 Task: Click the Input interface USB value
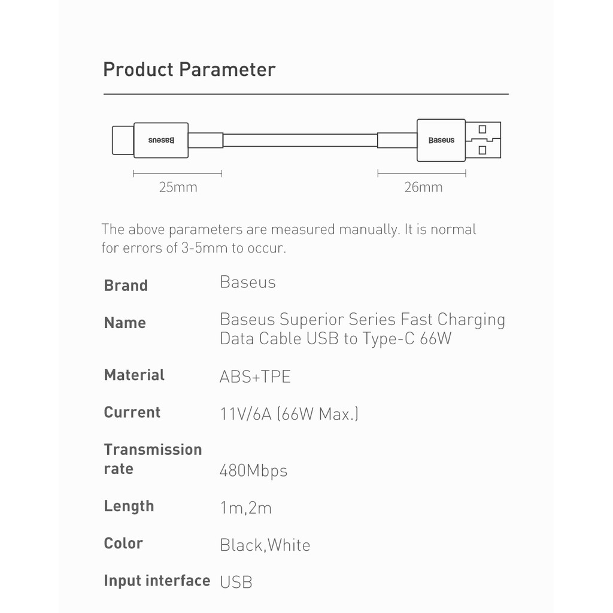click(236, 581)
